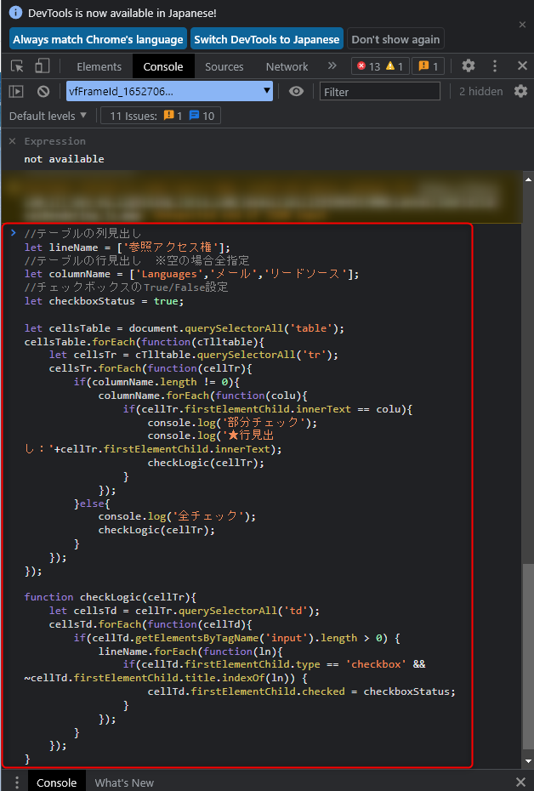The height and width of the screenshot is (791, 534).
Task: Select the inspect element picker icon
Action: click(x=17, y=66)
